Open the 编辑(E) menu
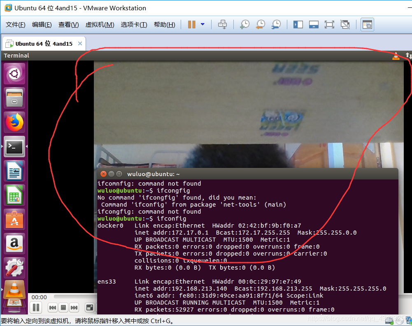The height and width of the screenshot is (326, 412). (x=42, y=25)
